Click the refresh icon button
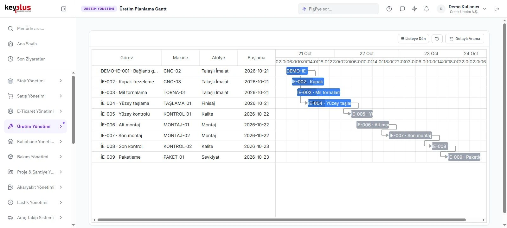507x228 pixels. [437, 39]
